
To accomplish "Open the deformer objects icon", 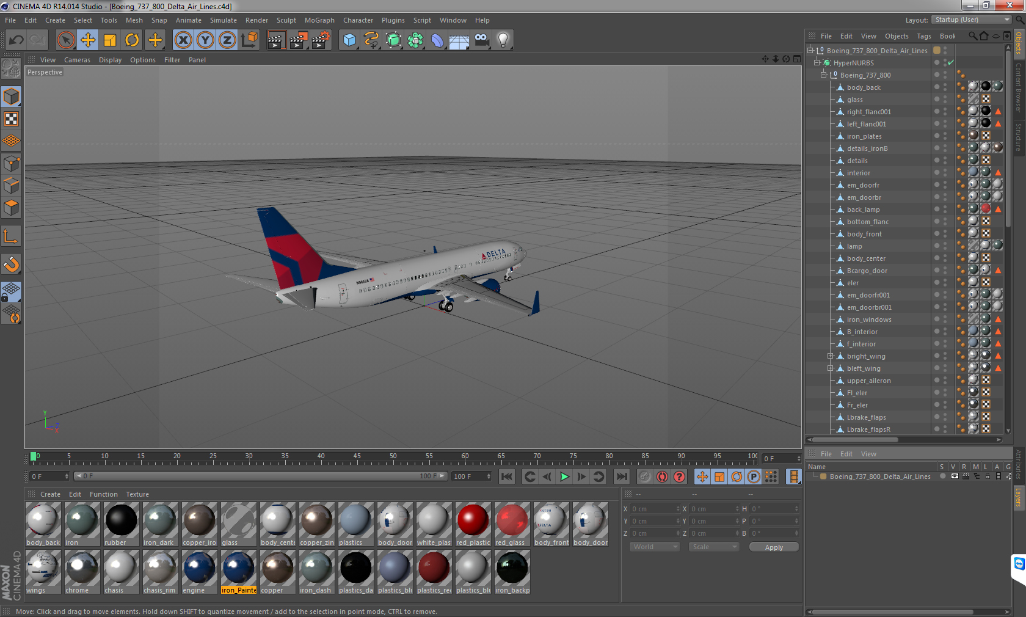I will coord(437,40).
